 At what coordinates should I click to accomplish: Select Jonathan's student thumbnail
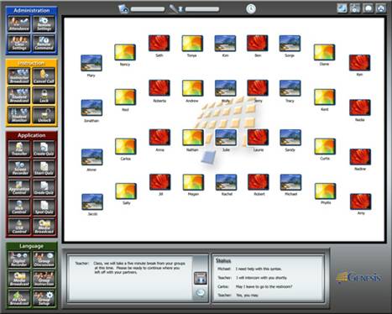[91, 107]
